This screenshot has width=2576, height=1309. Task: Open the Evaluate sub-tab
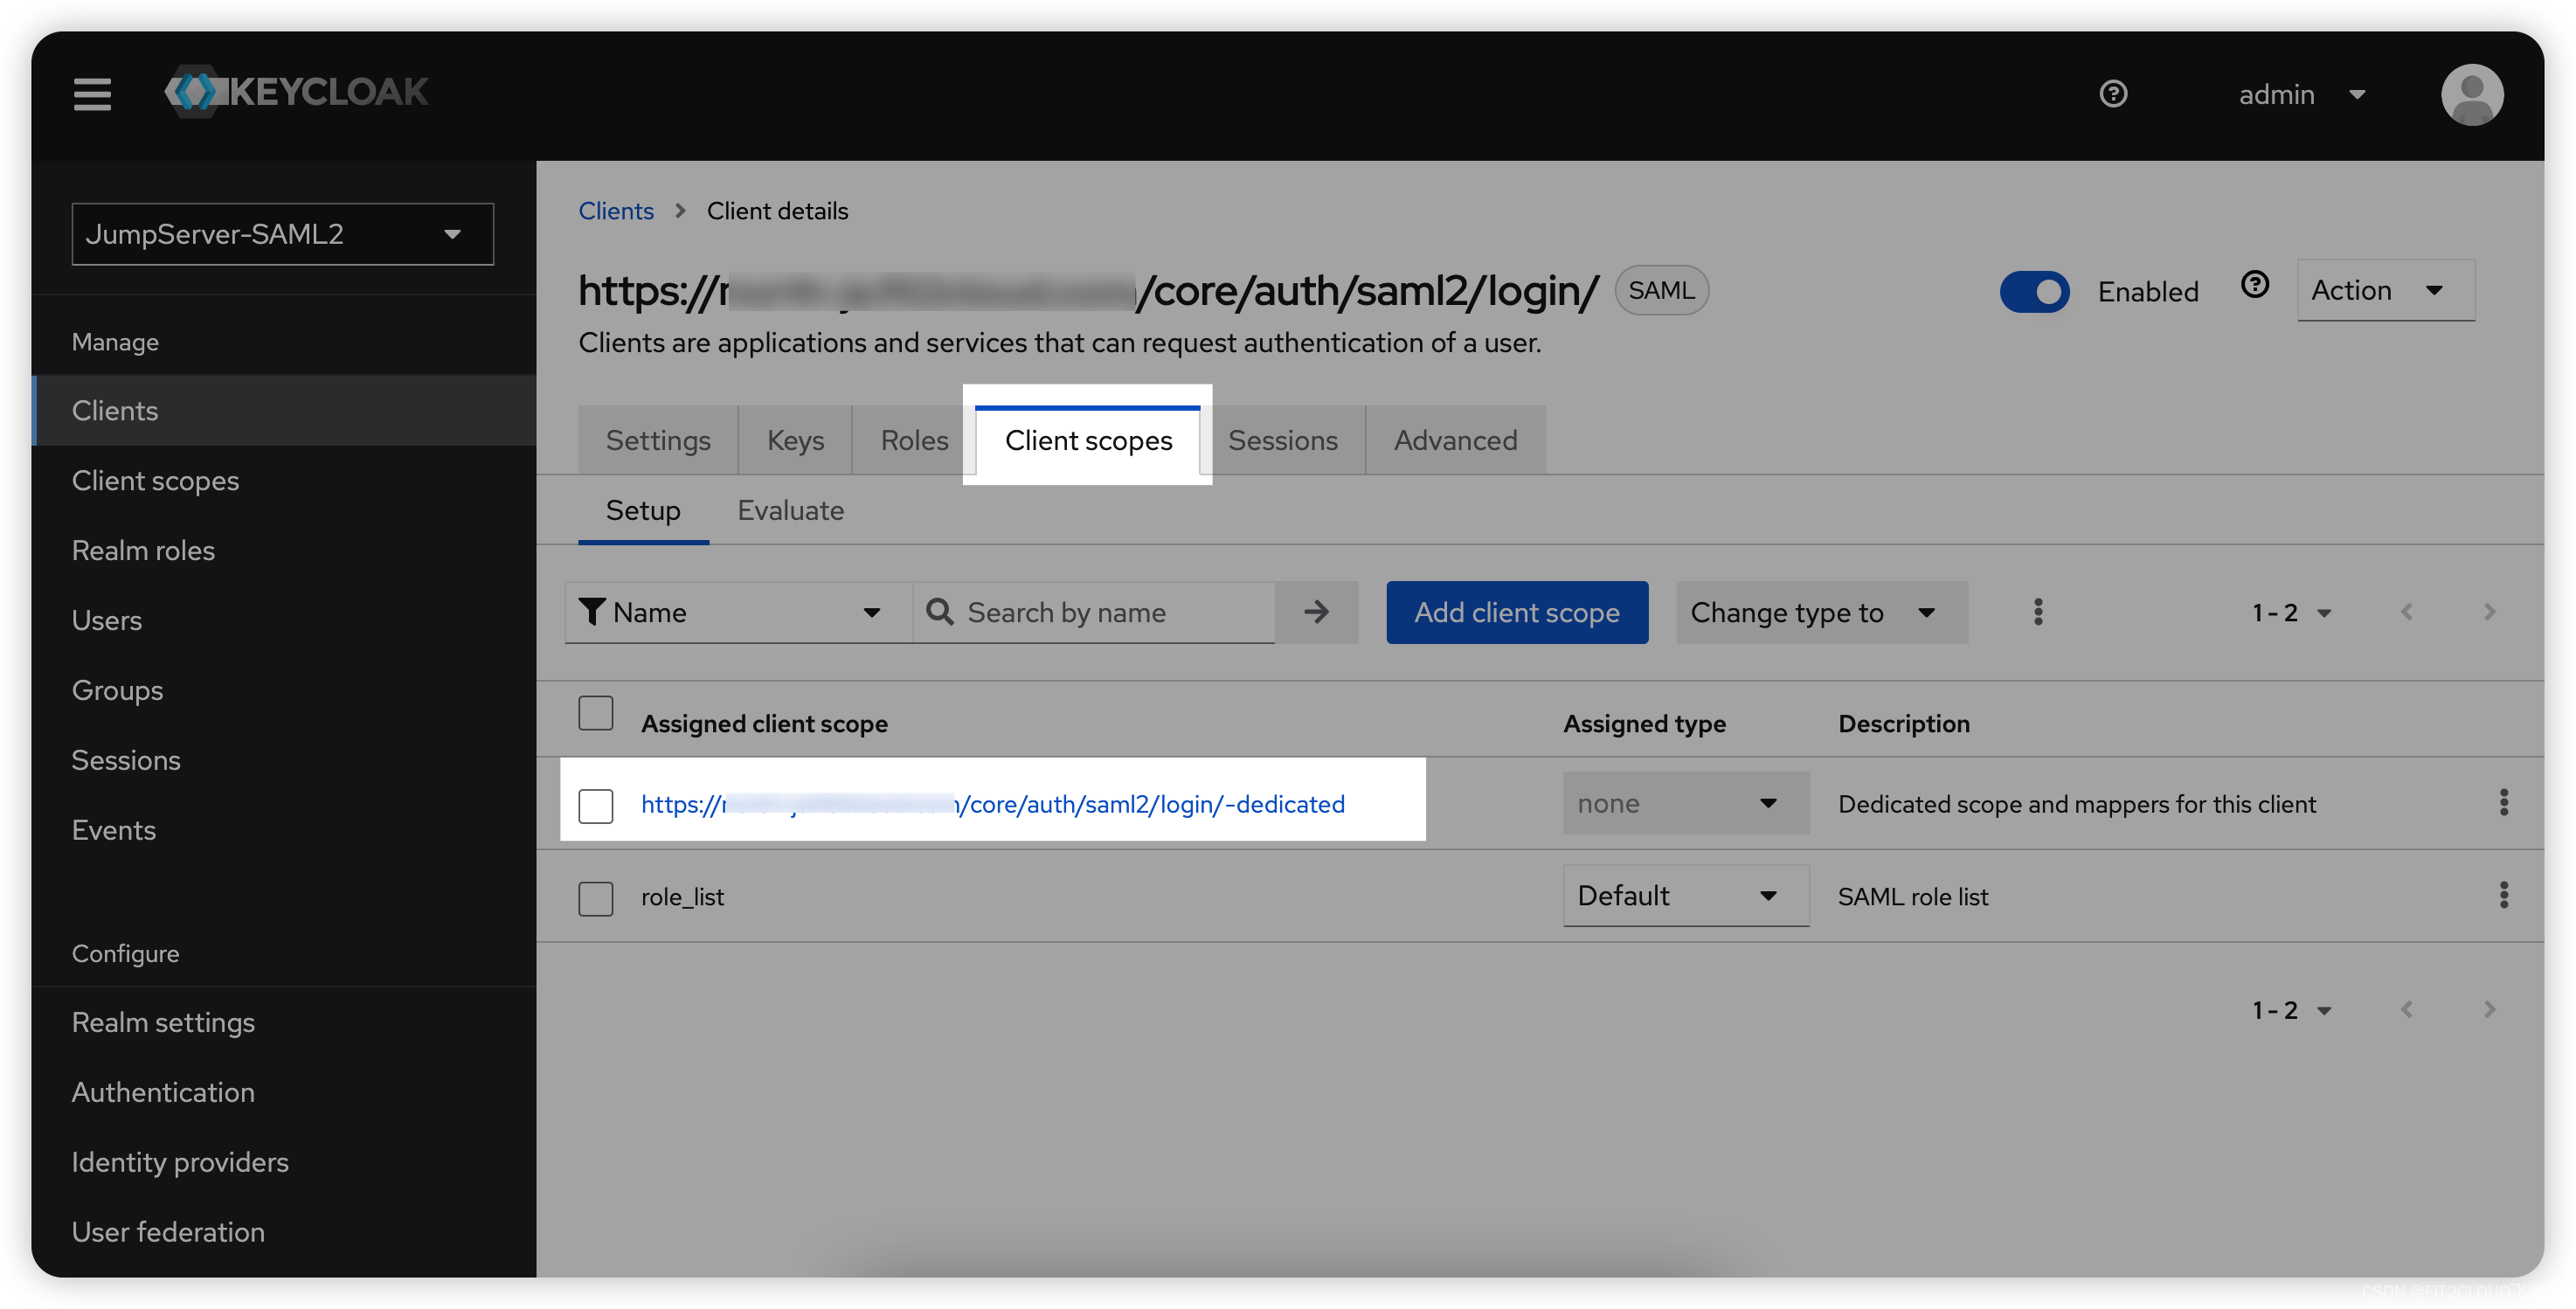(x=790, y=510)
